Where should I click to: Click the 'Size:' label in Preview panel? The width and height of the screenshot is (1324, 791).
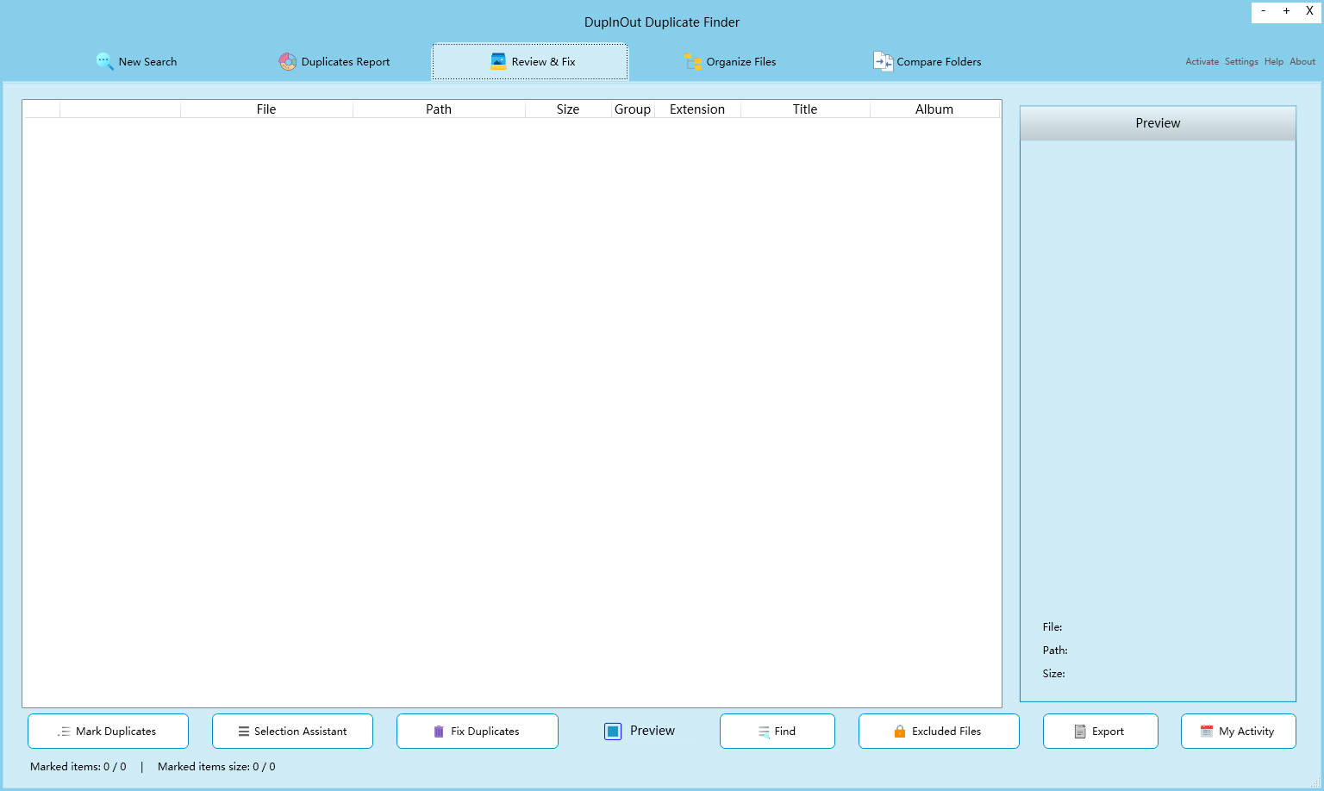point(1053,674)
